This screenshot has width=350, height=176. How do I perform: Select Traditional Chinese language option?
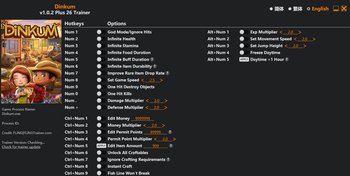295,9
